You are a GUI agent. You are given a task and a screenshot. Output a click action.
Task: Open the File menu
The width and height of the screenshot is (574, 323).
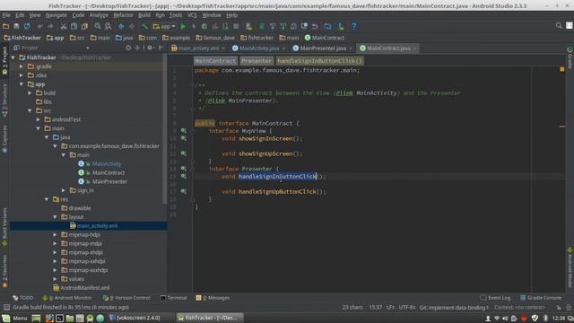click(x=6, y=15)
